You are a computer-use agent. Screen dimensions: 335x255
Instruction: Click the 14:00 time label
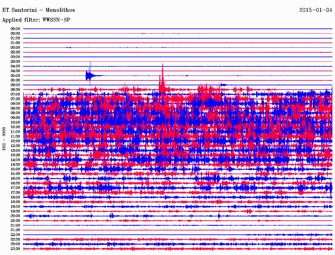pyautogui.click(x=15, y=160)
